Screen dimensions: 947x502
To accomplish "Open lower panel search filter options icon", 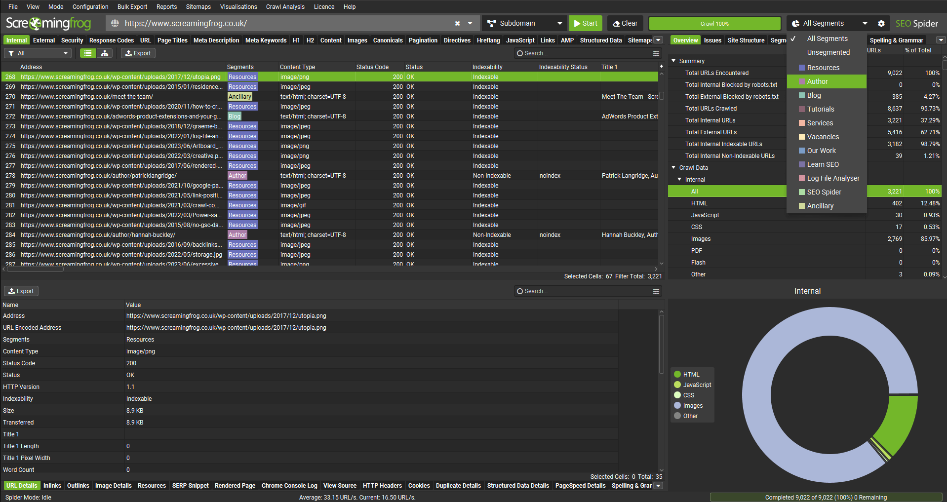I will click(656, 291).
